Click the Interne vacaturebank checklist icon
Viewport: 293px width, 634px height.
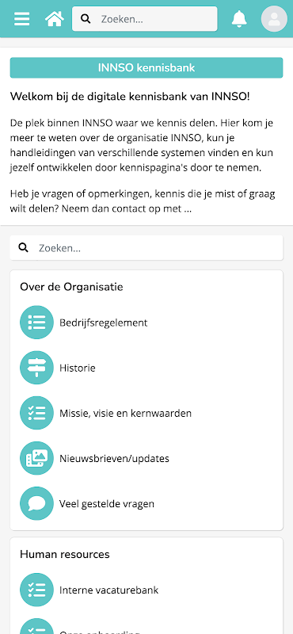click(x=36, y=590)
